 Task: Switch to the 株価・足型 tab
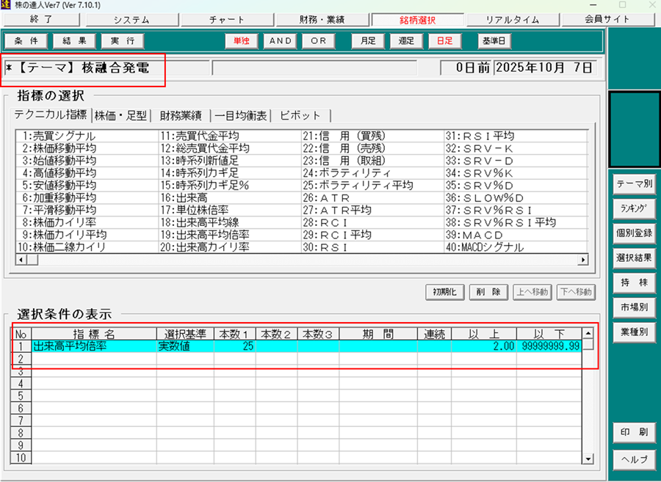pyautogui.click(x=121, y=115)
